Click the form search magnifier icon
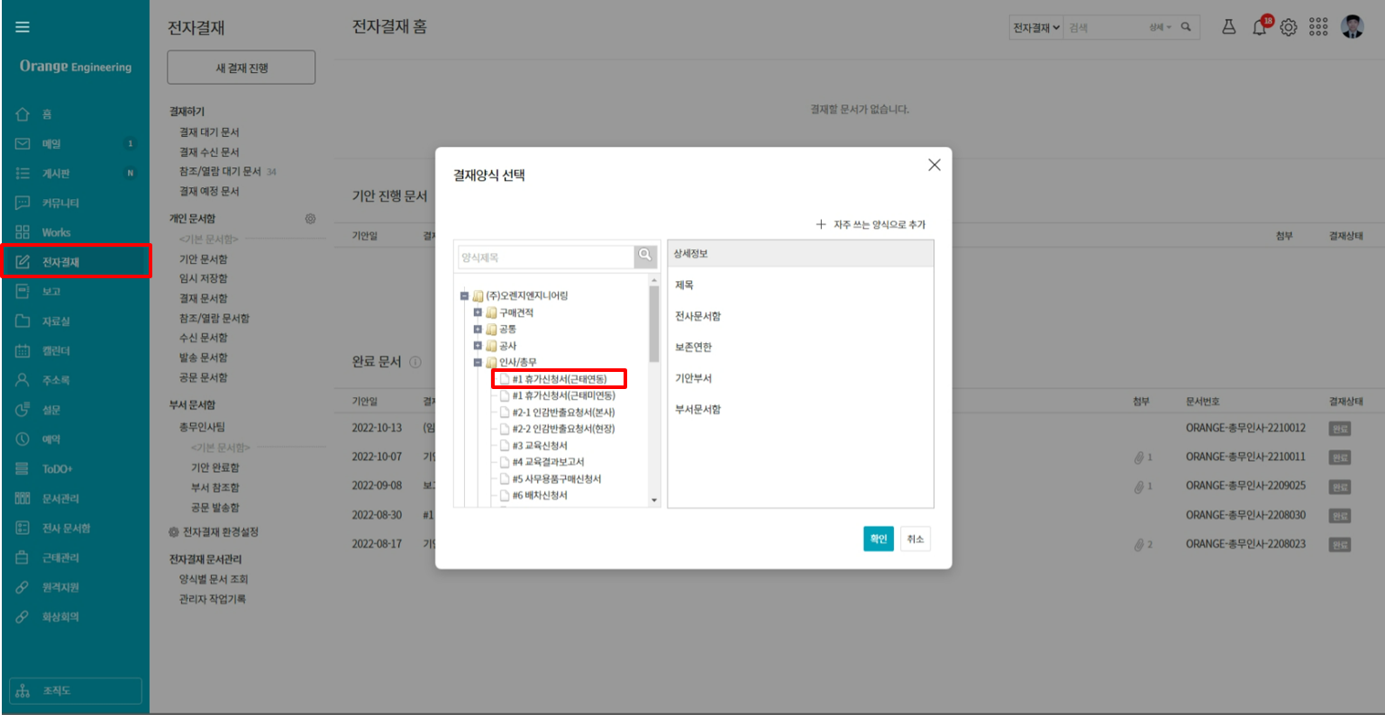The width and height of the screenshot is (1385, 715). point(645,256)
